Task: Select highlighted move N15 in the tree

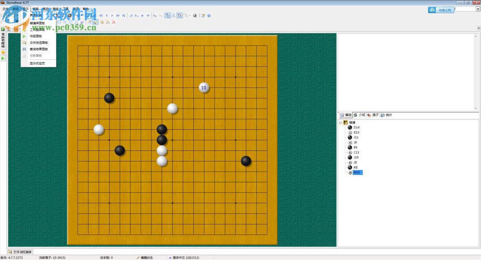Action: (x=357, y=173)
